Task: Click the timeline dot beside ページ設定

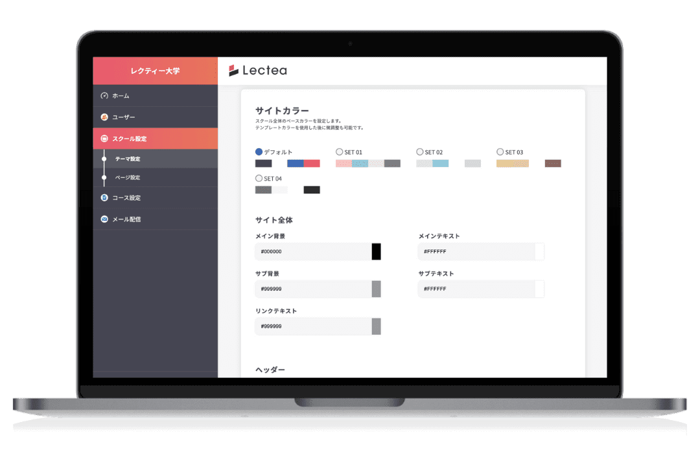Action: (x=105, y=177)
